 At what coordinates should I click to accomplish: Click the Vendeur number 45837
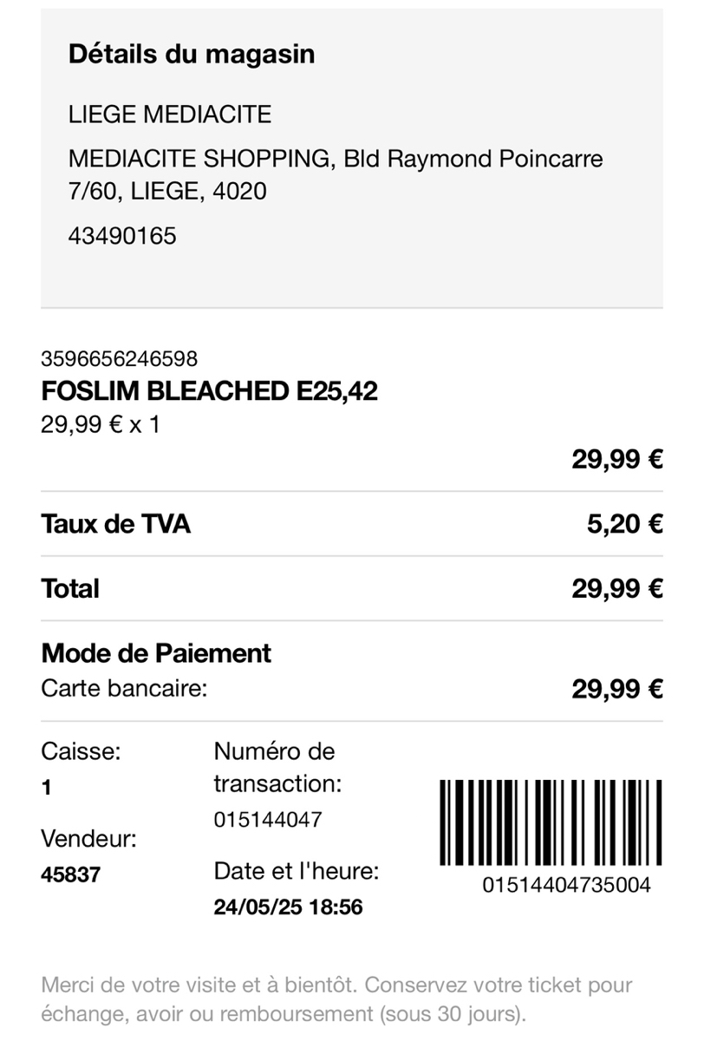click(x=70, y=874)
